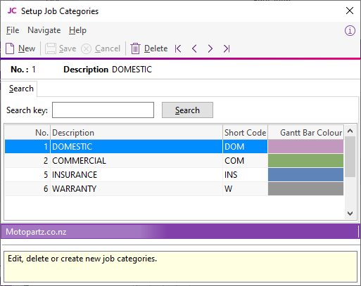This screenshot has height=286, width=361.
Task: Click the New document icon
Action: pos(10,48)
